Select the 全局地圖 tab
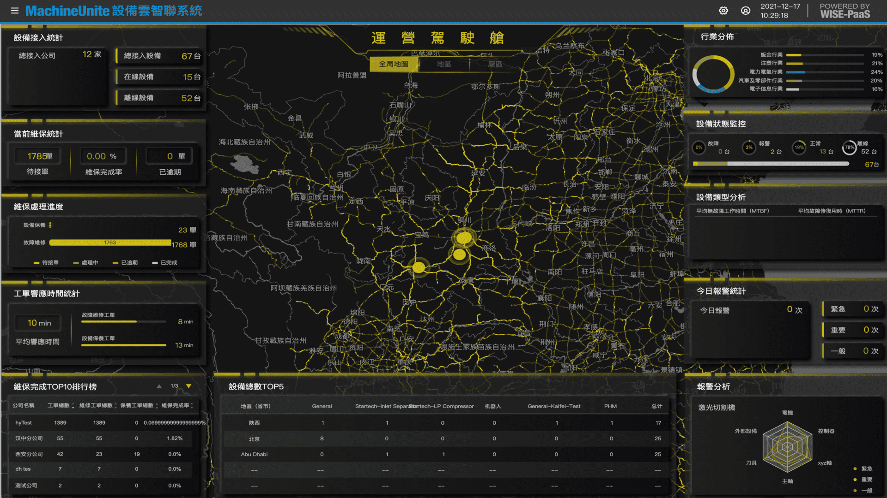 (394, 64)
